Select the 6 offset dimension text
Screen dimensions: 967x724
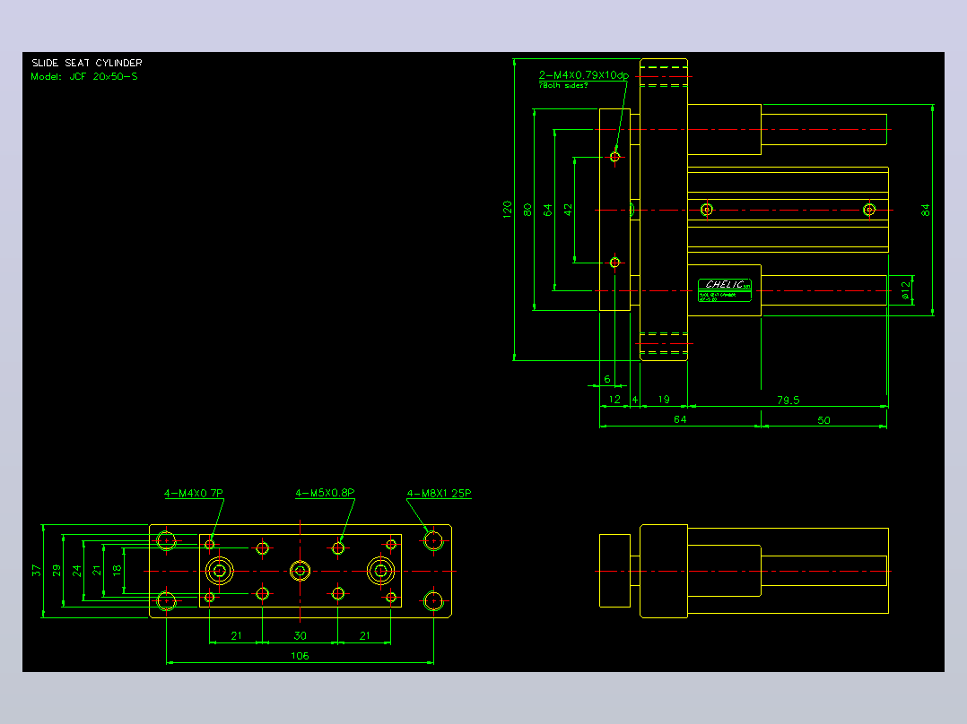tap(607, 379)
